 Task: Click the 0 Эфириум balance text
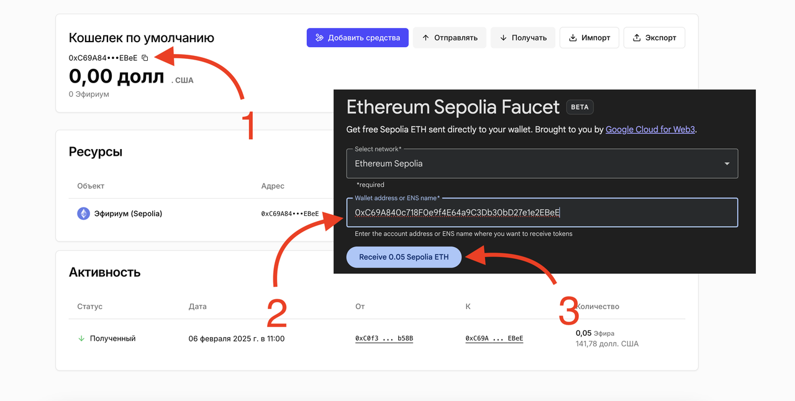pos(89,94)
